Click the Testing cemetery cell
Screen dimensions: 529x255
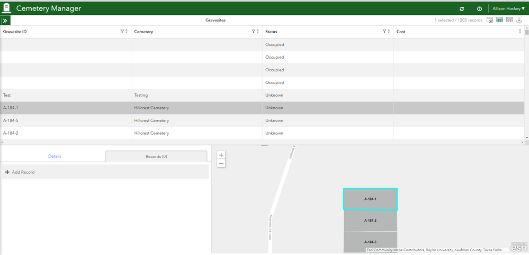coord(196,95)
